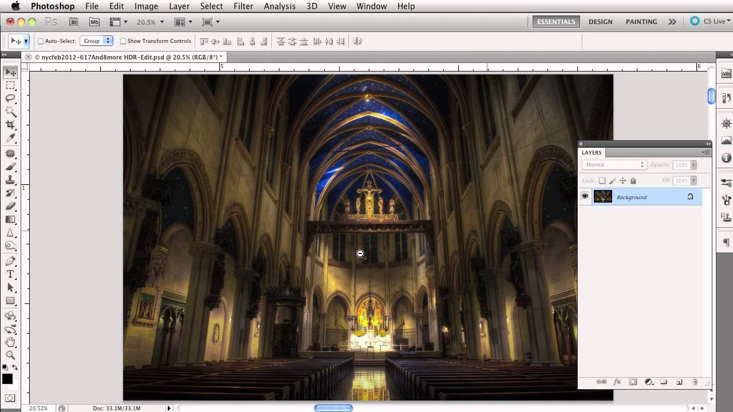Select the Clone Stamp tool

[x=10, y=180]
